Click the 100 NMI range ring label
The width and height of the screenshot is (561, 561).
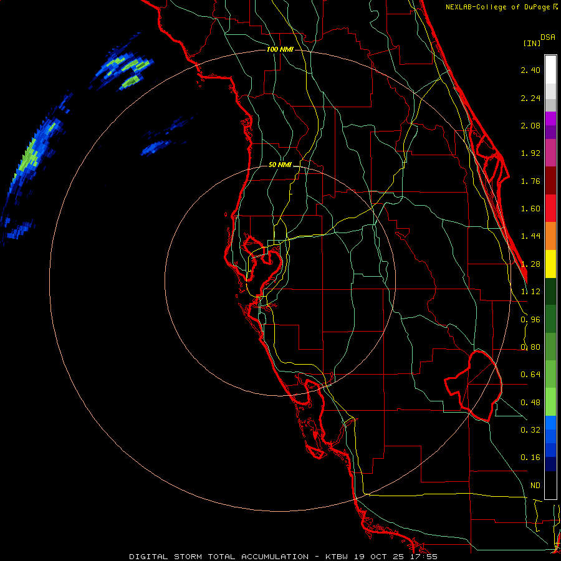click(x=280, y=49)
